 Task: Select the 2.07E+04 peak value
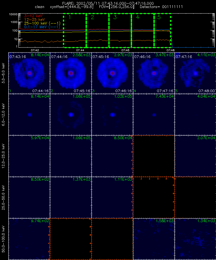pyautogui.click(x=206, y=138)
